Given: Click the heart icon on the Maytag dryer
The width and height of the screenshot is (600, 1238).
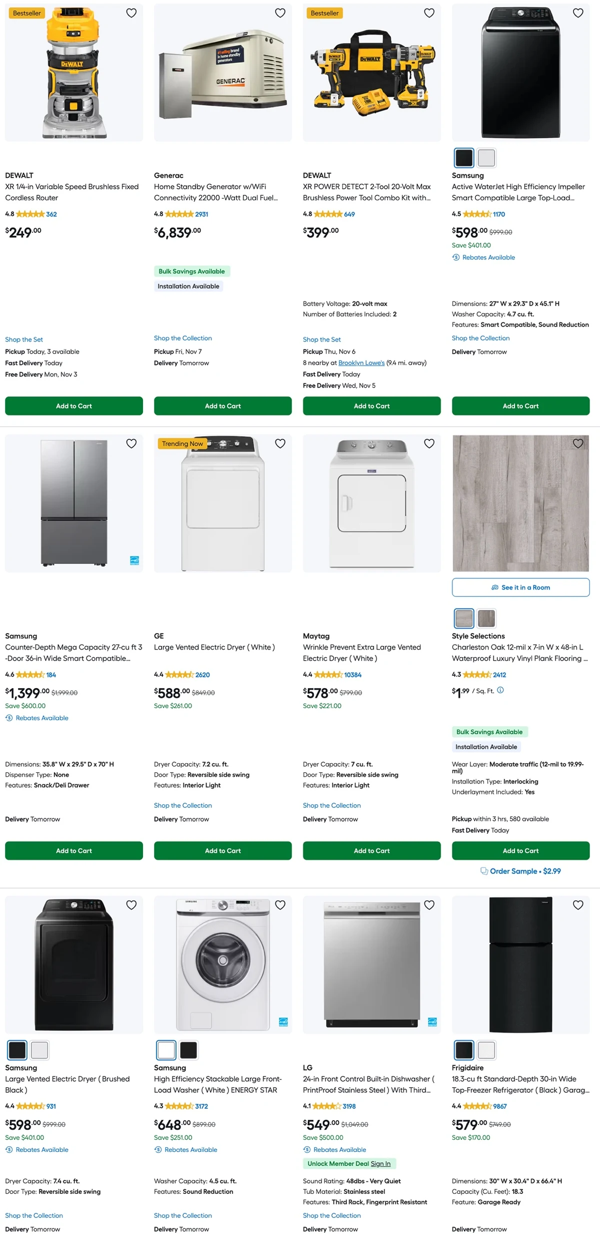Looking at the screenshot, I should coord(429,444).
